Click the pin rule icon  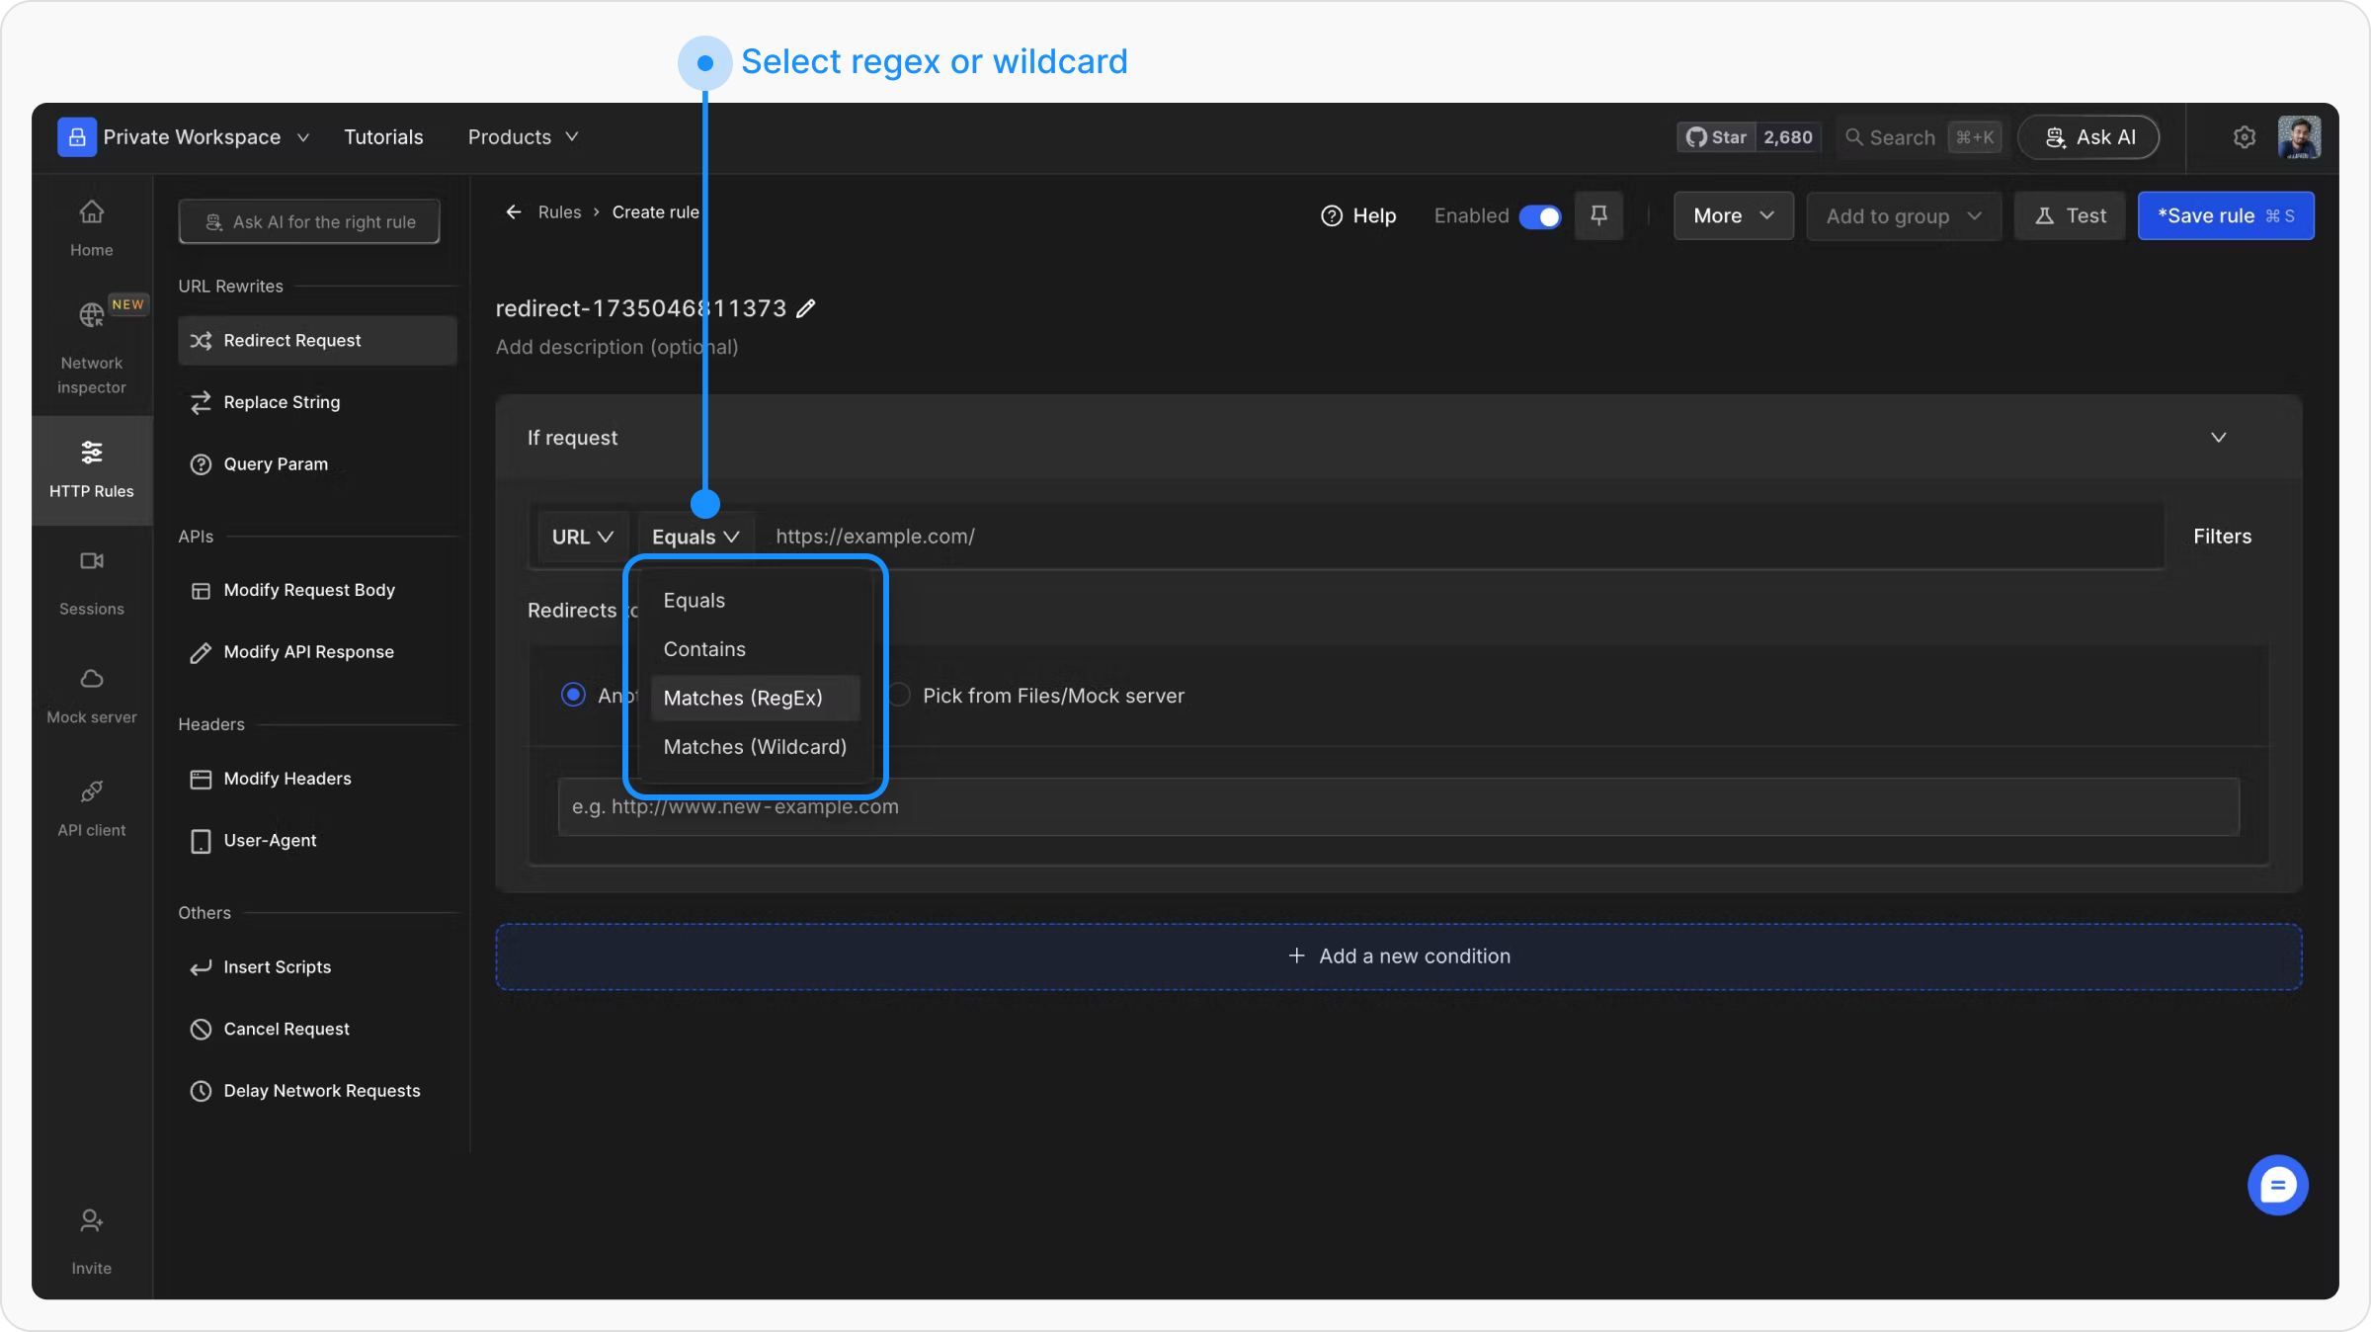[x=1598, y=215]
